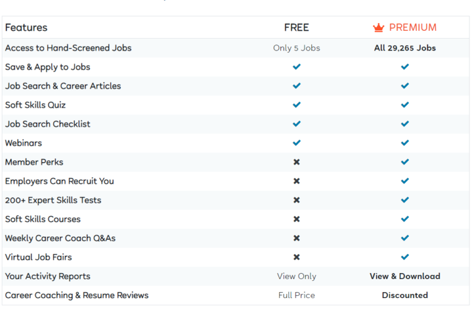Image resolution: width=476 pixels, height=313 pixels.
Task: Click Free X icon for Employers Can Recruit You
Action: (296, 181)
